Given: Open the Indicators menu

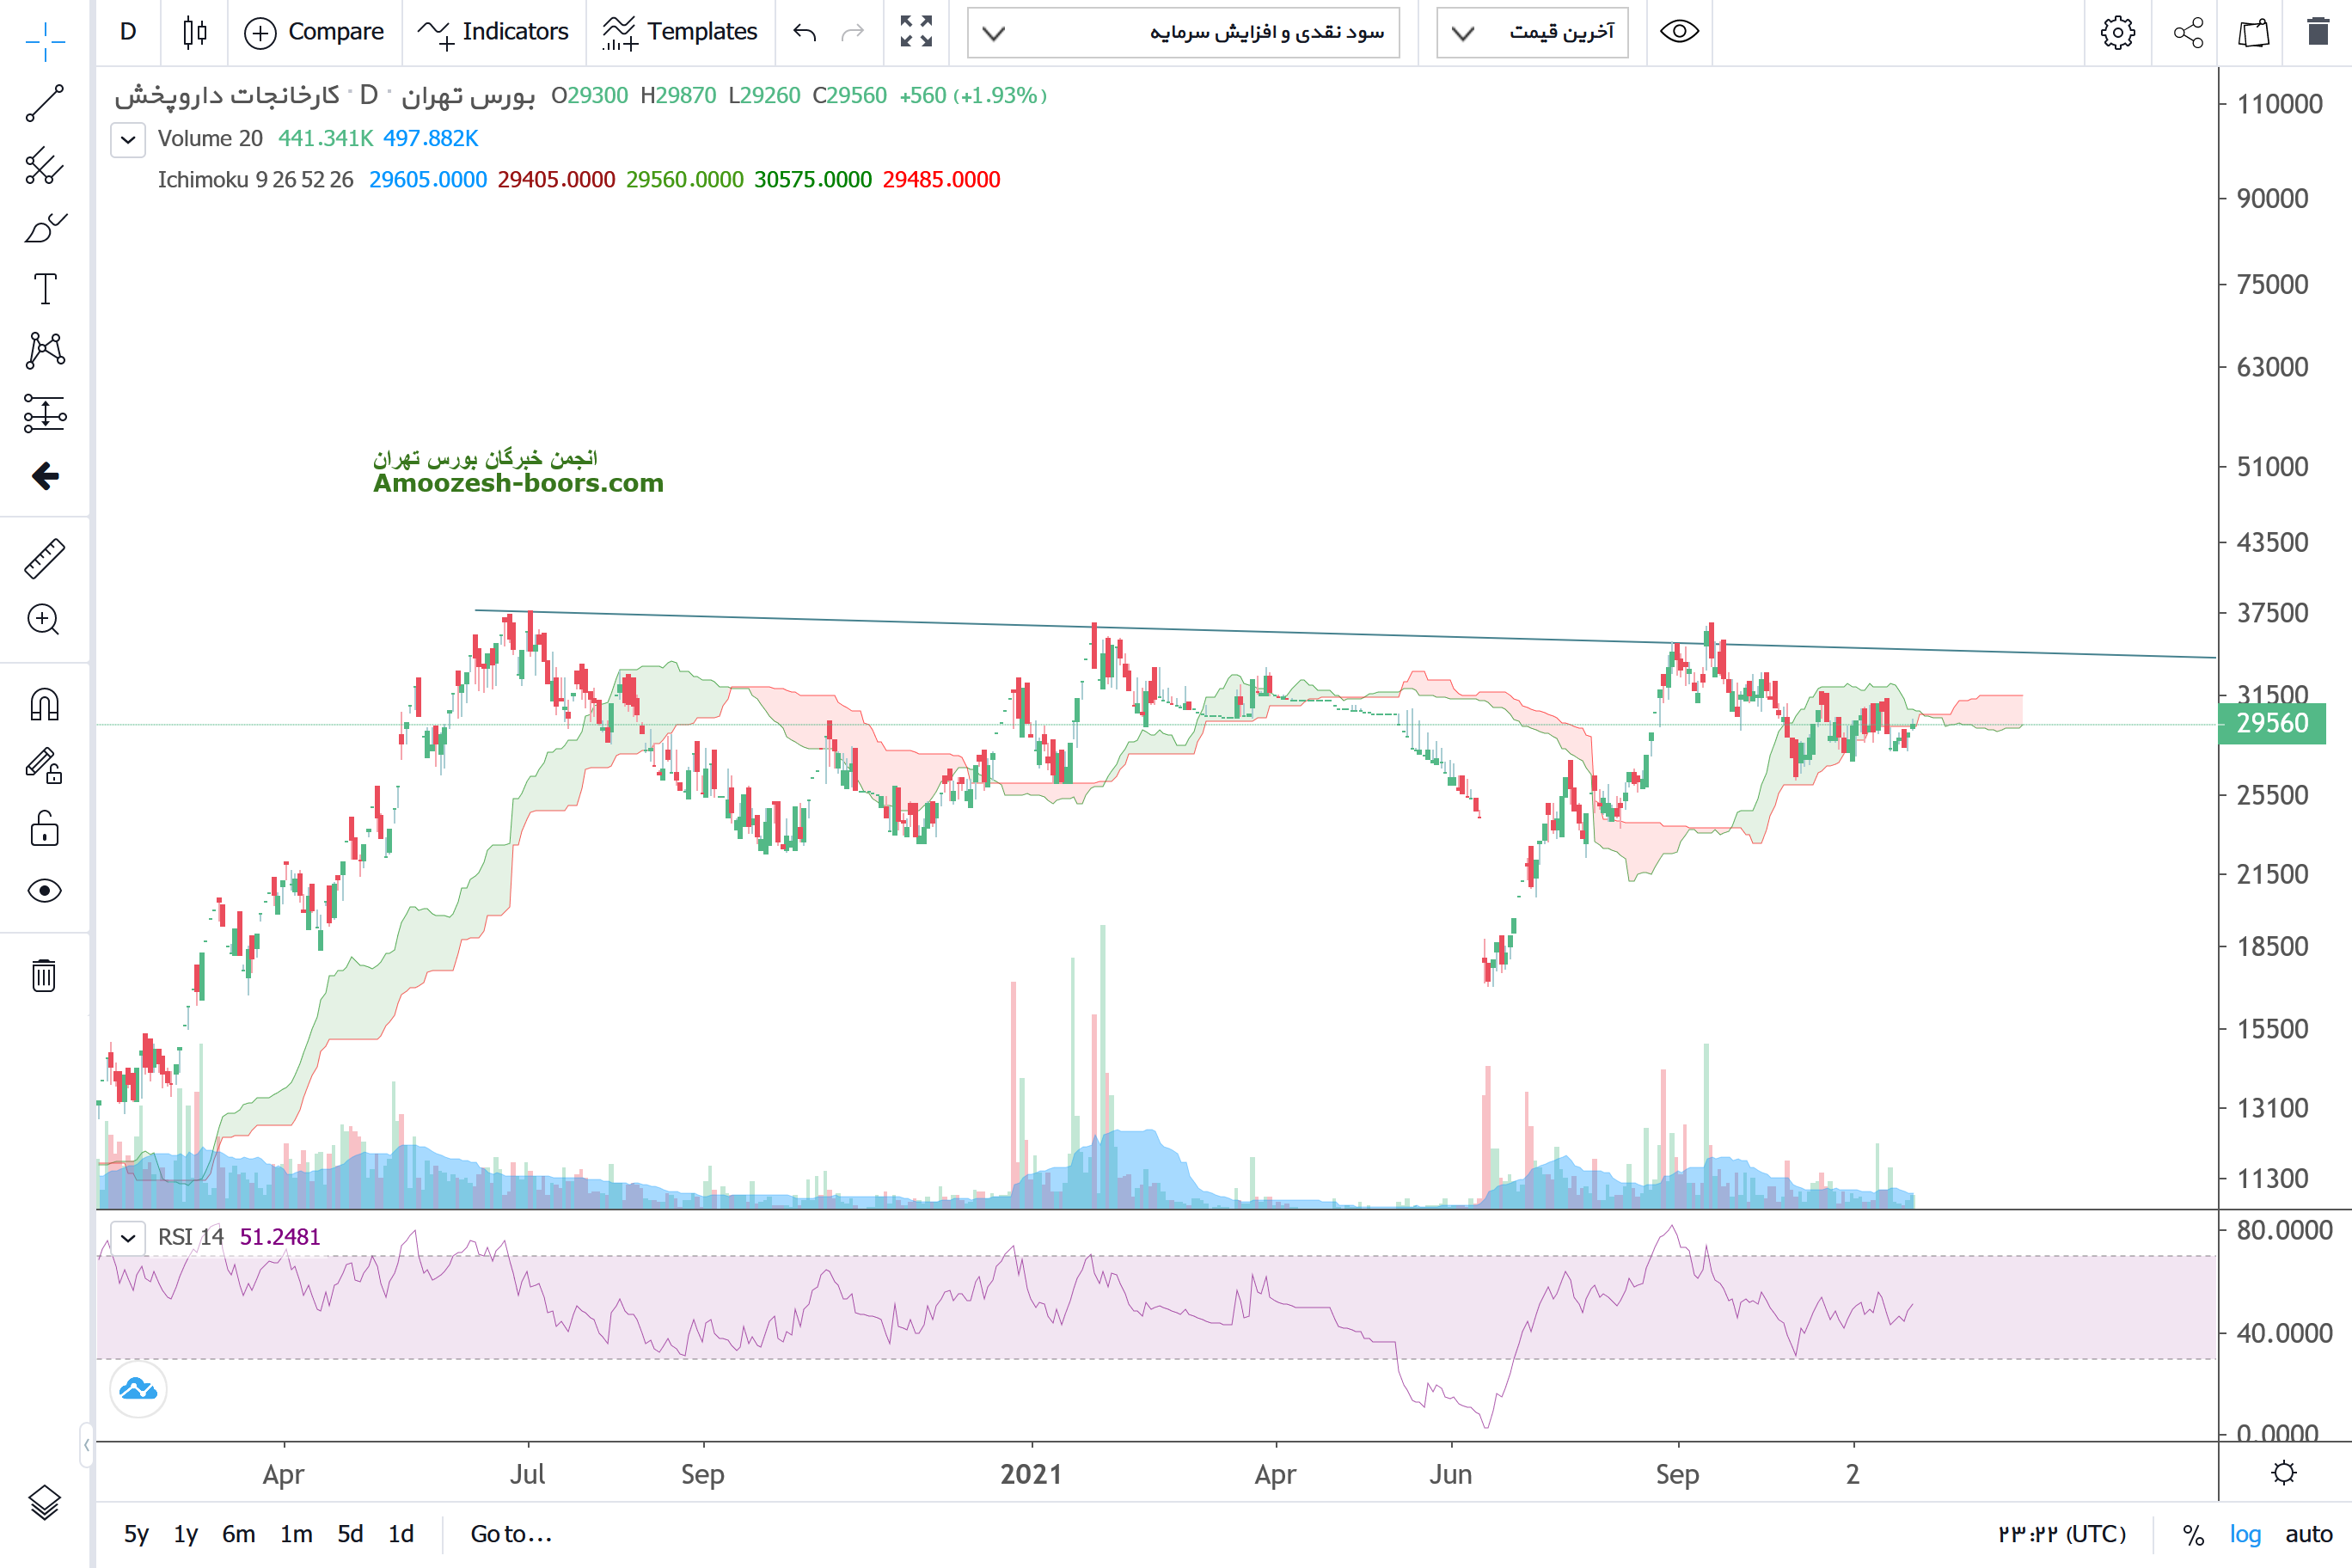Looking at the screenshot, I should pyautogui.click(x=493, y=32).
